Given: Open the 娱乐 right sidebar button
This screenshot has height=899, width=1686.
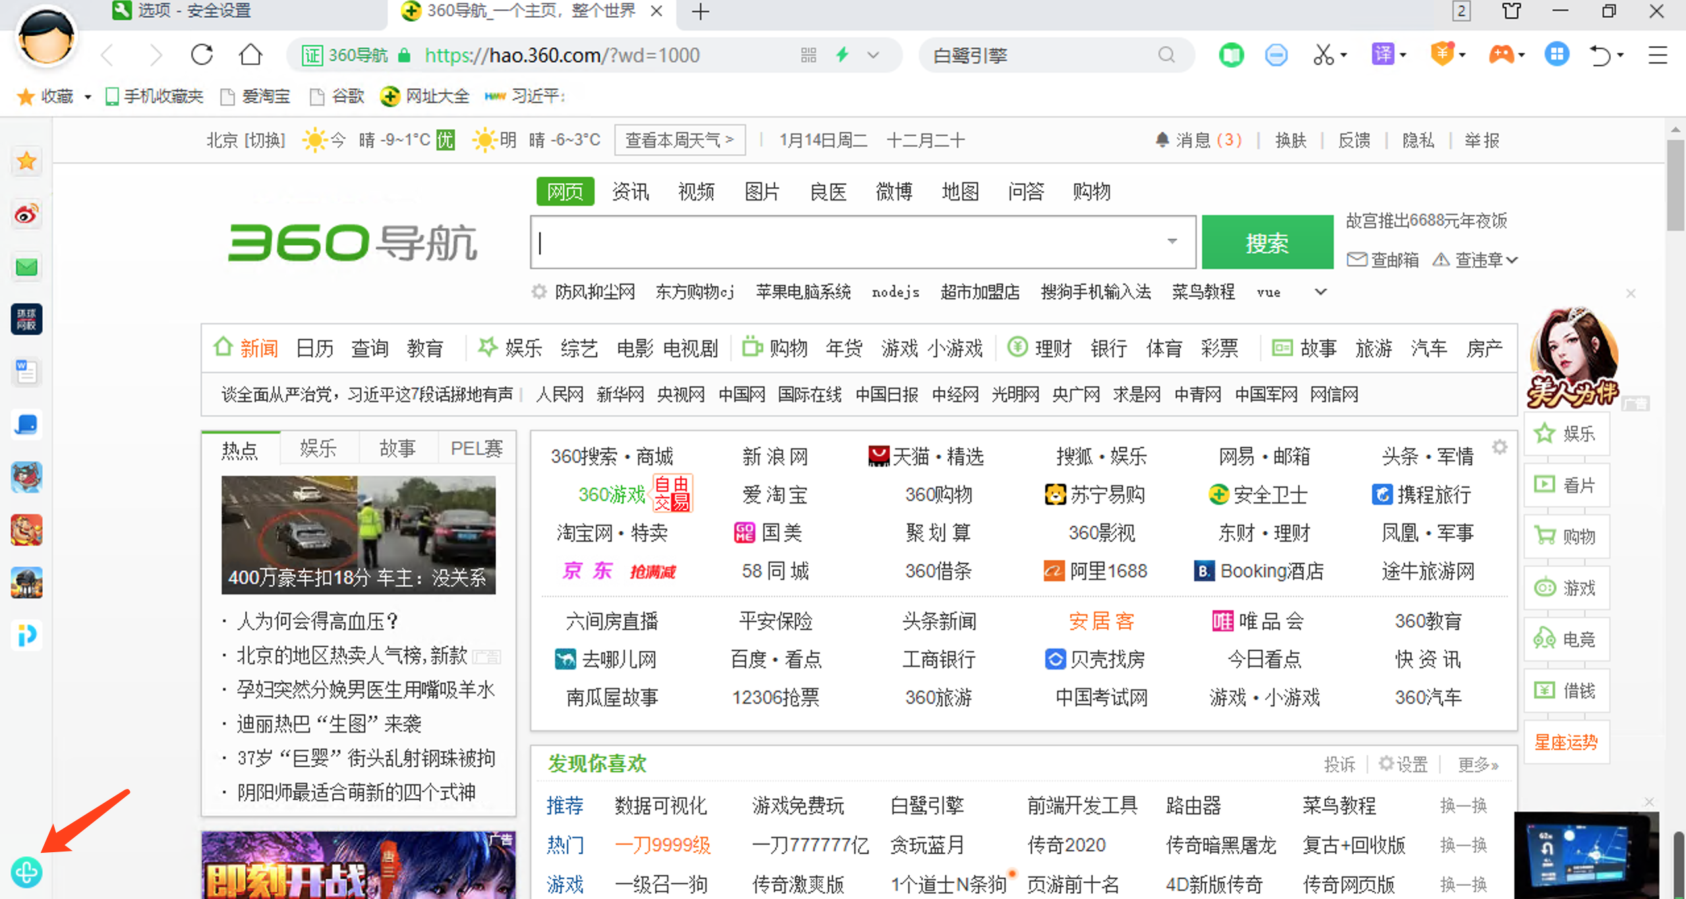Looking at the screenshot, I should click(1566, 434).
